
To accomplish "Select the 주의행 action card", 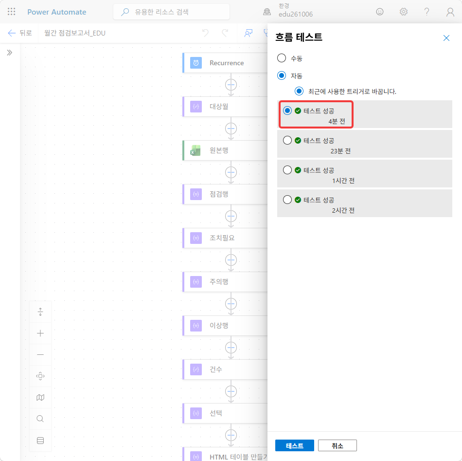I will pyautogui.click(x=225, y=282).
